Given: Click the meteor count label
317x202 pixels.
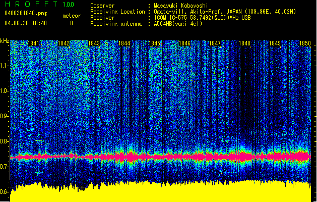Looking at the screenshot, I should 72,16.
